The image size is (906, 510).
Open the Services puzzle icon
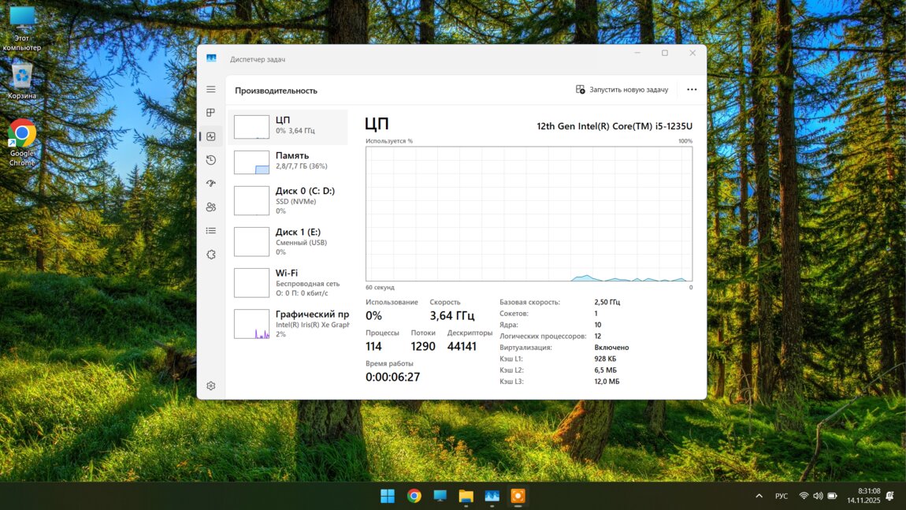pyautogui.click(x=210, y=255)
